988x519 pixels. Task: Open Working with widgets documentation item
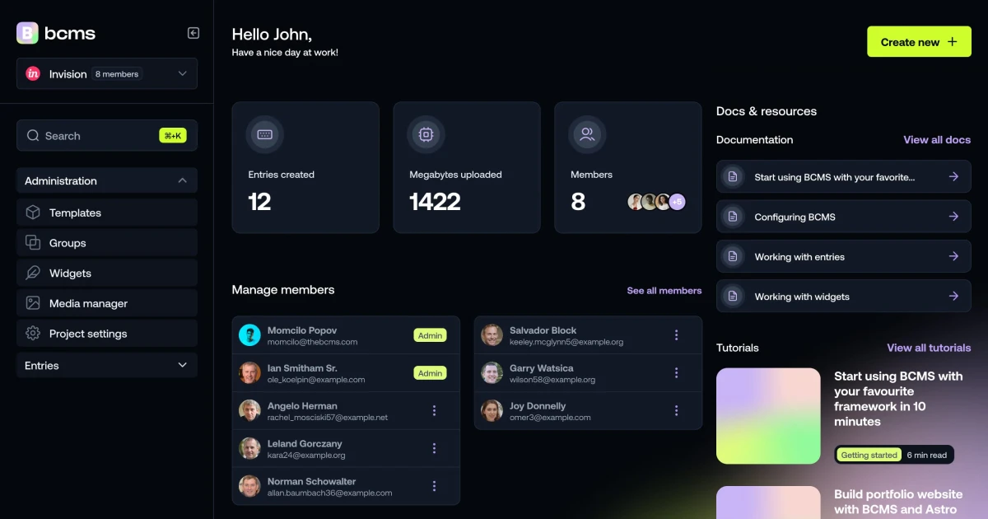pyautogui.click(x=844, y=296)
